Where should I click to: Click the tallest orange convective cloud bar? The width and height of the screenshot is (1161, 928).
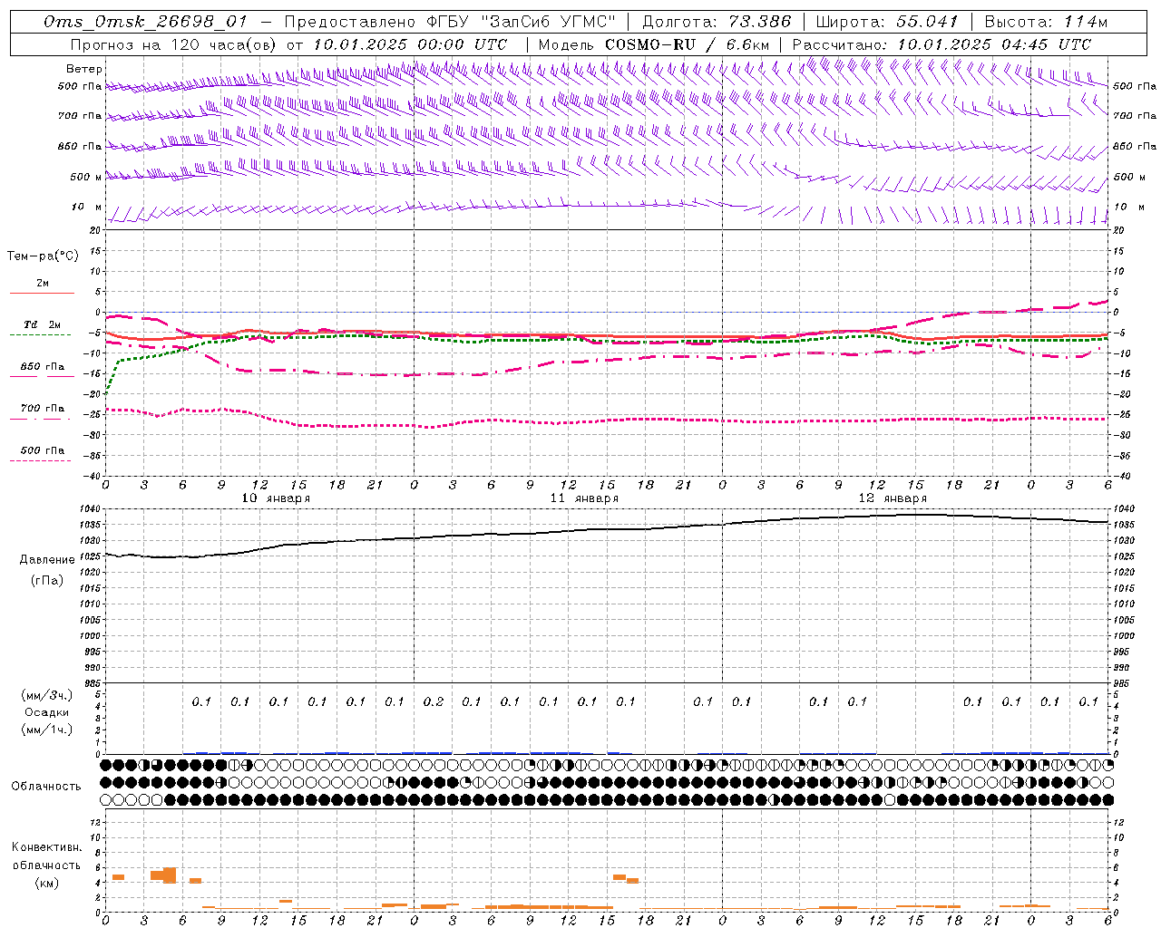[170, 875]
